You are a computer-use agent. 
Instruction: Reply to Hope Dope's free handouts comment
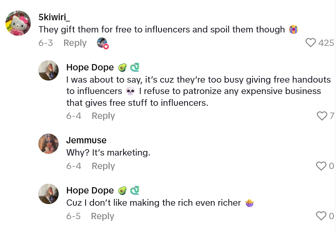pyautogui.click(x=103, y=116)
